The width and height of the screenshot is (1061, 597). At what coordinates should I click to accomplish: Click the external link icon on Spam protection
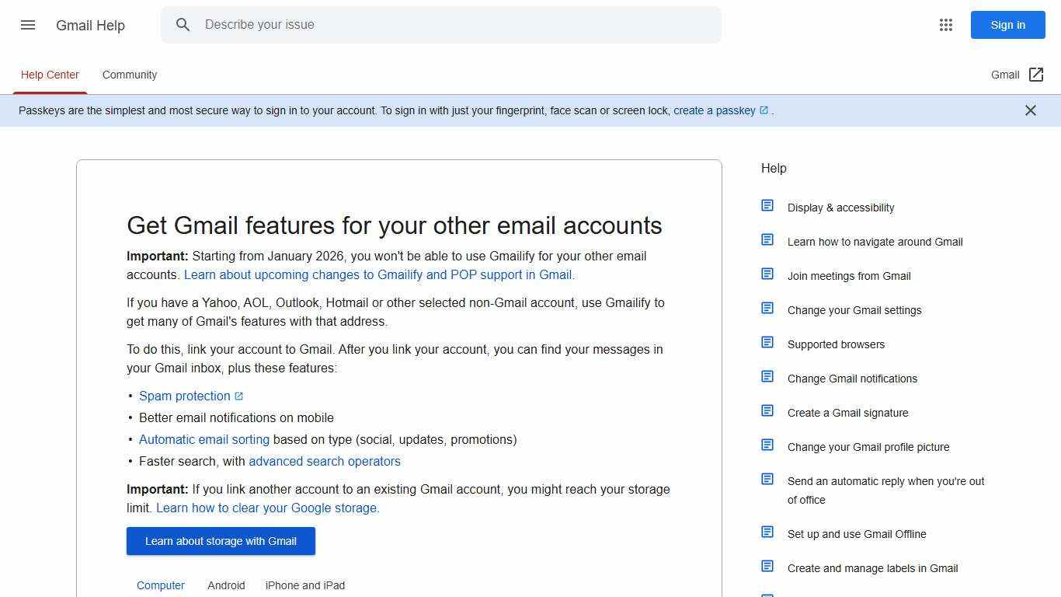click(239, 396)
